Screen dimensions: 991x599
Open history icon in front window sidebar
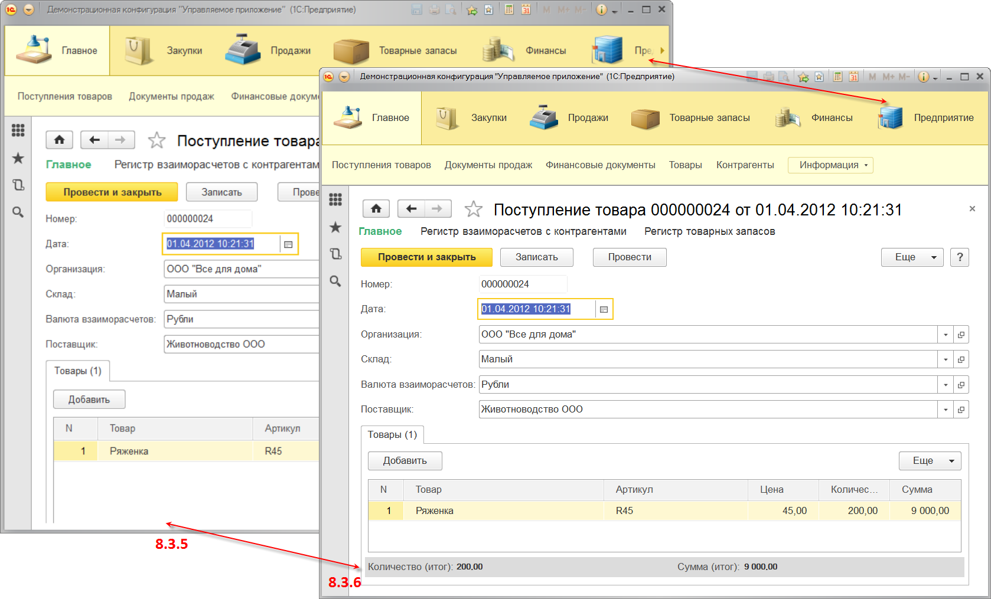click(x=335, y=254)
